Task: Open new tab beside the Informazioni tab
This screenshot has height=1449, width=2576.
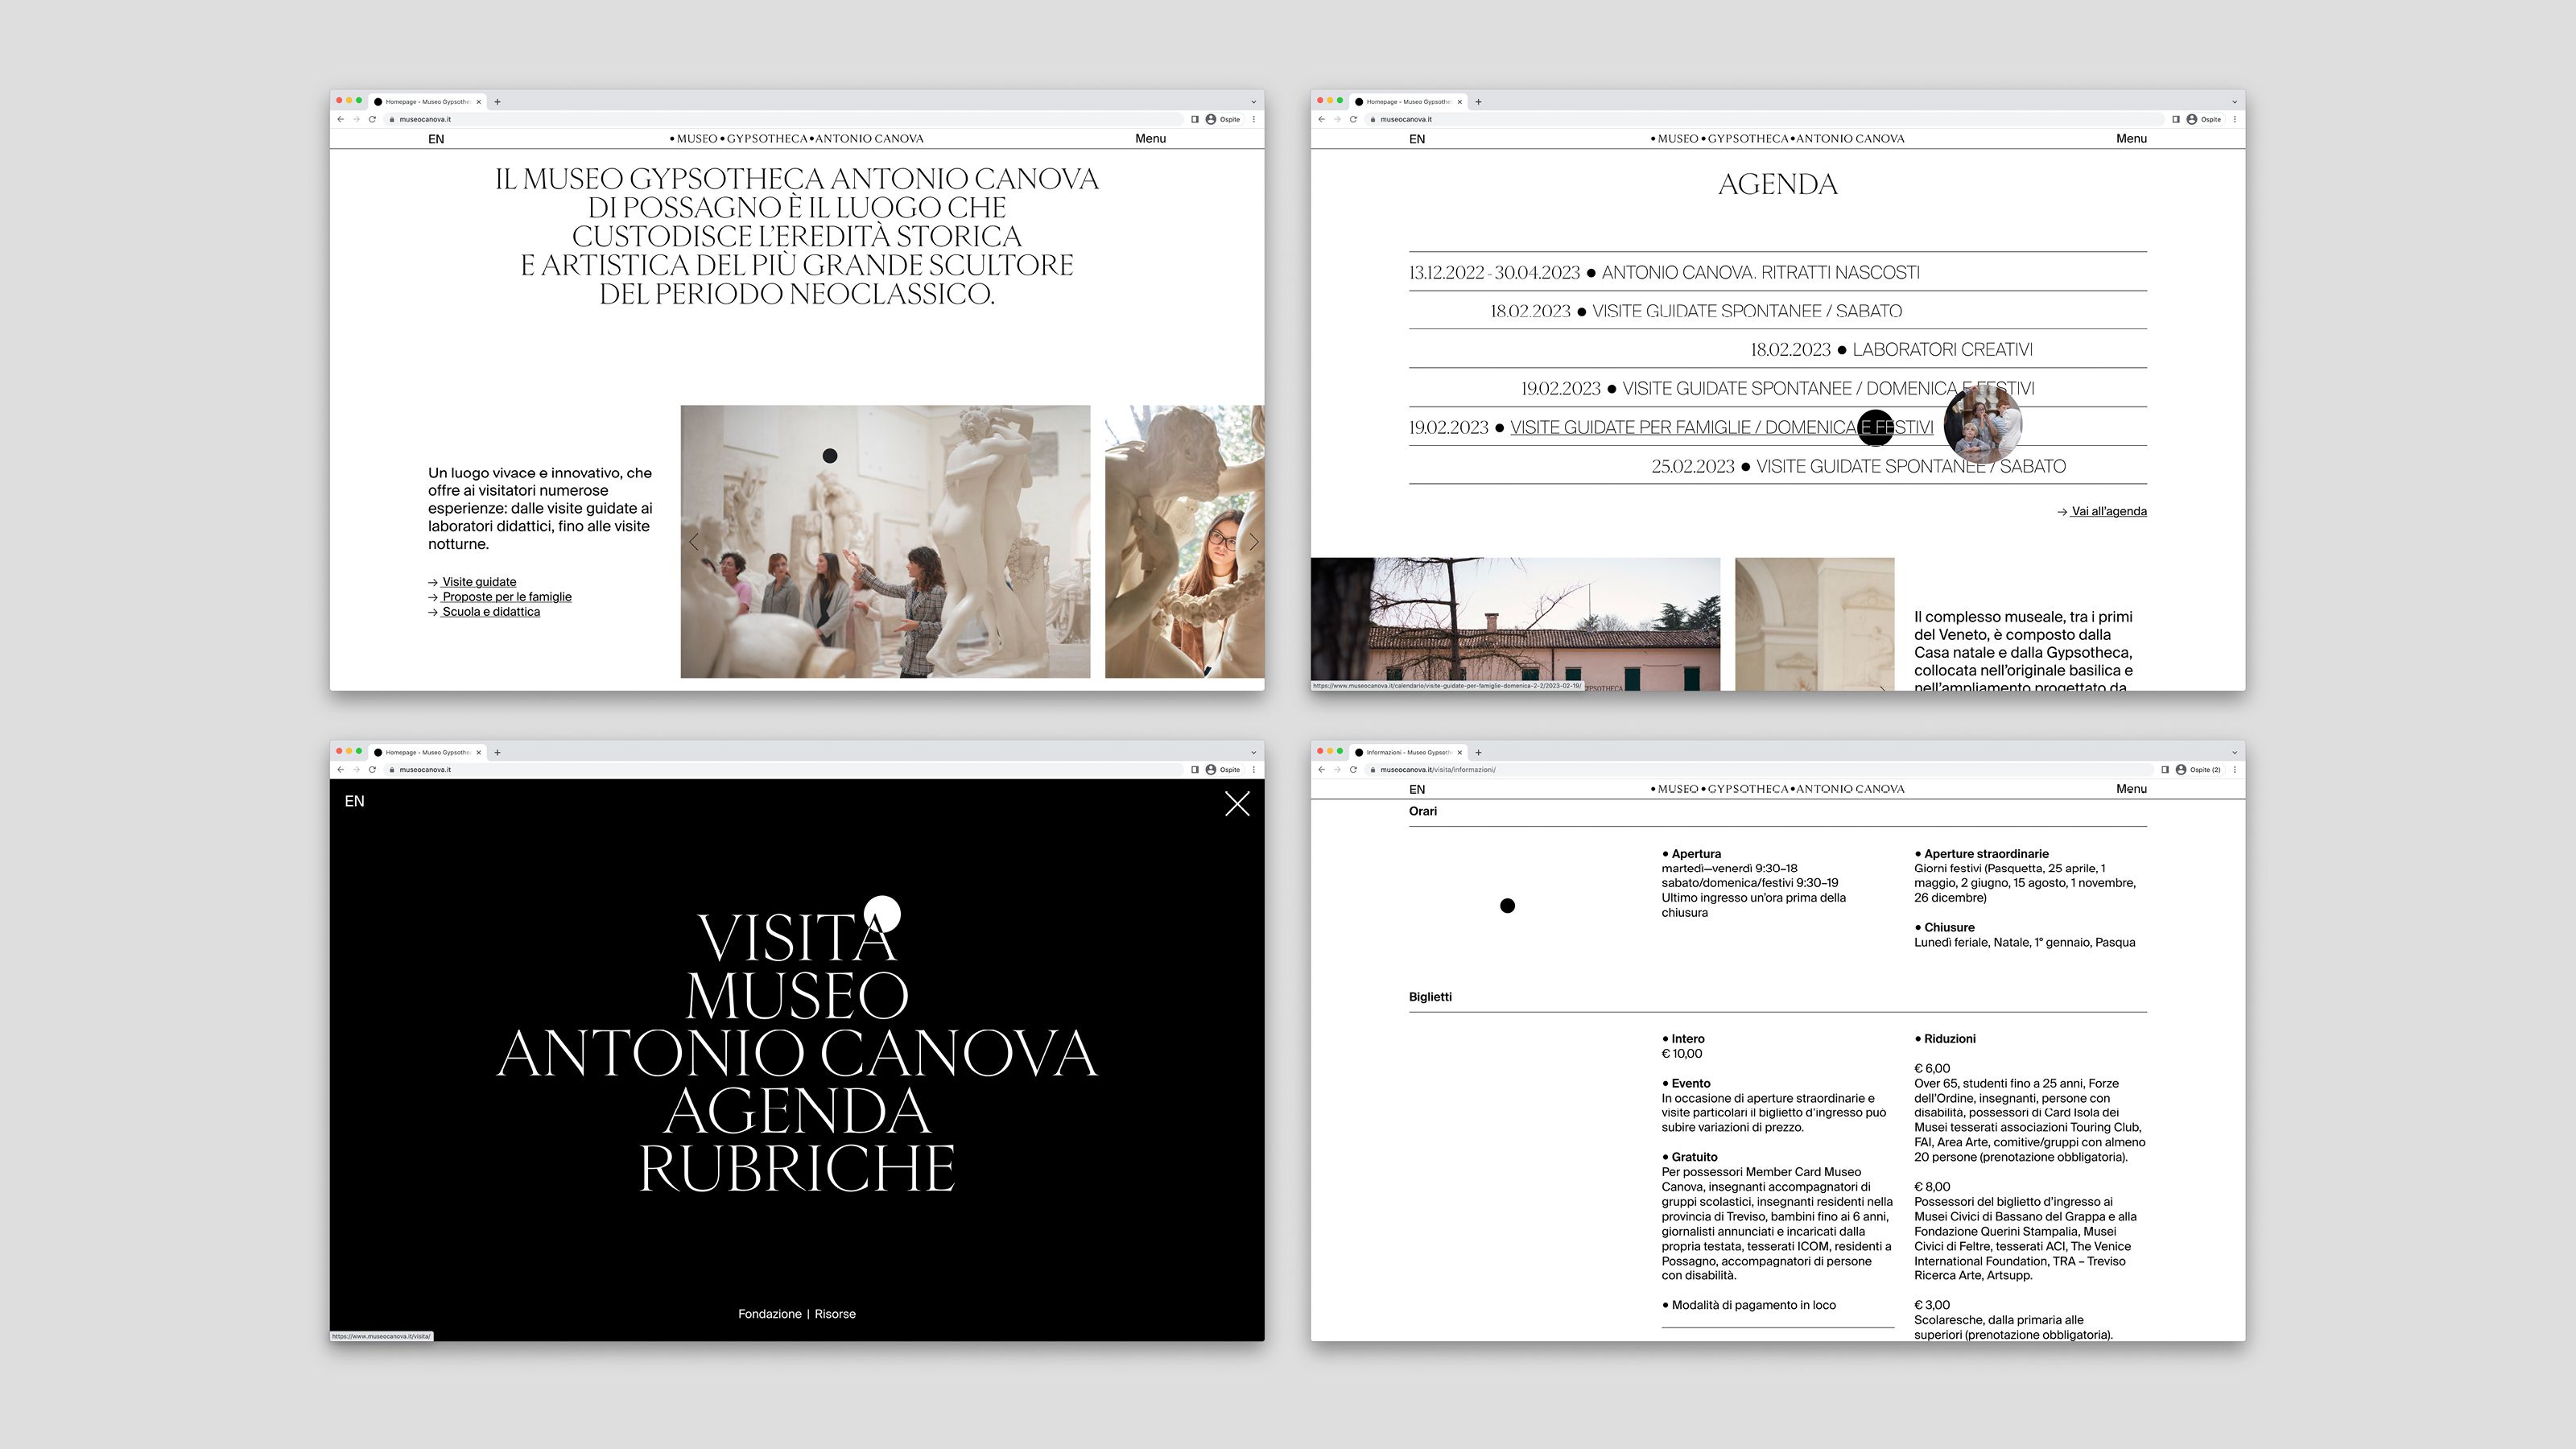Action: tap(1478, 752)
